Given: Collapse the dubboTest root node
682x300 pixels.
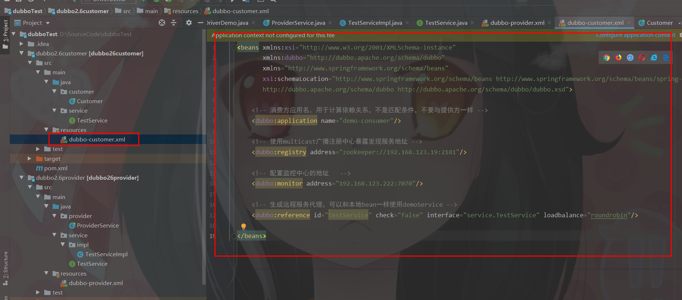Looking at the screenshot, I should point(14,34).
